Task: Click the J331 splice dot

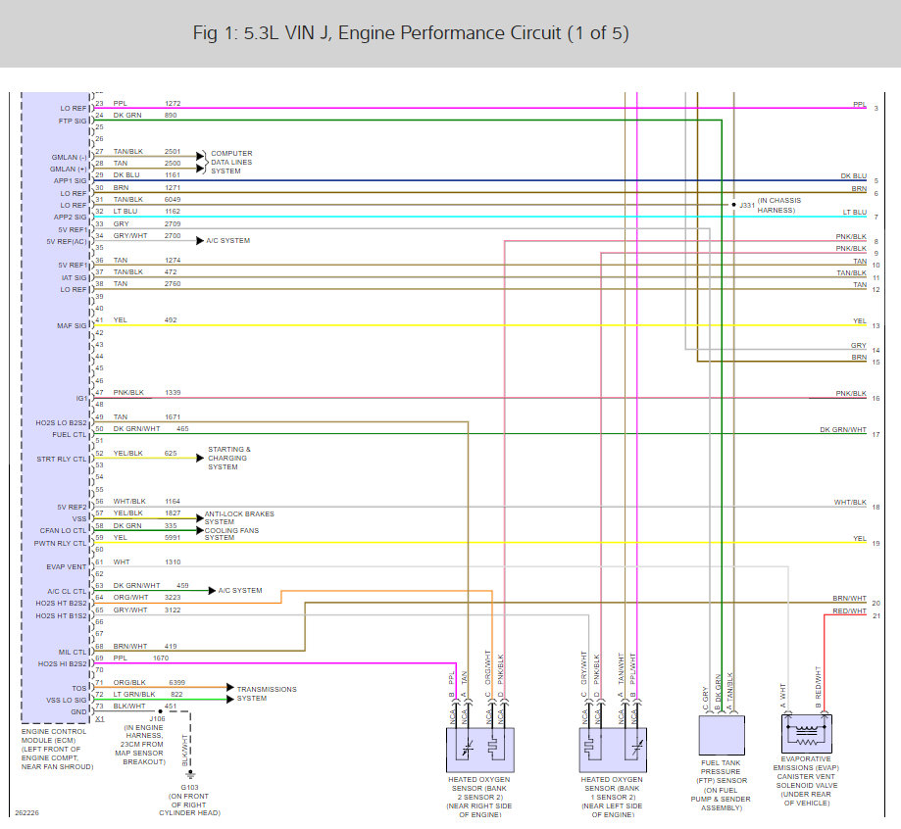Action: point(733,205)
